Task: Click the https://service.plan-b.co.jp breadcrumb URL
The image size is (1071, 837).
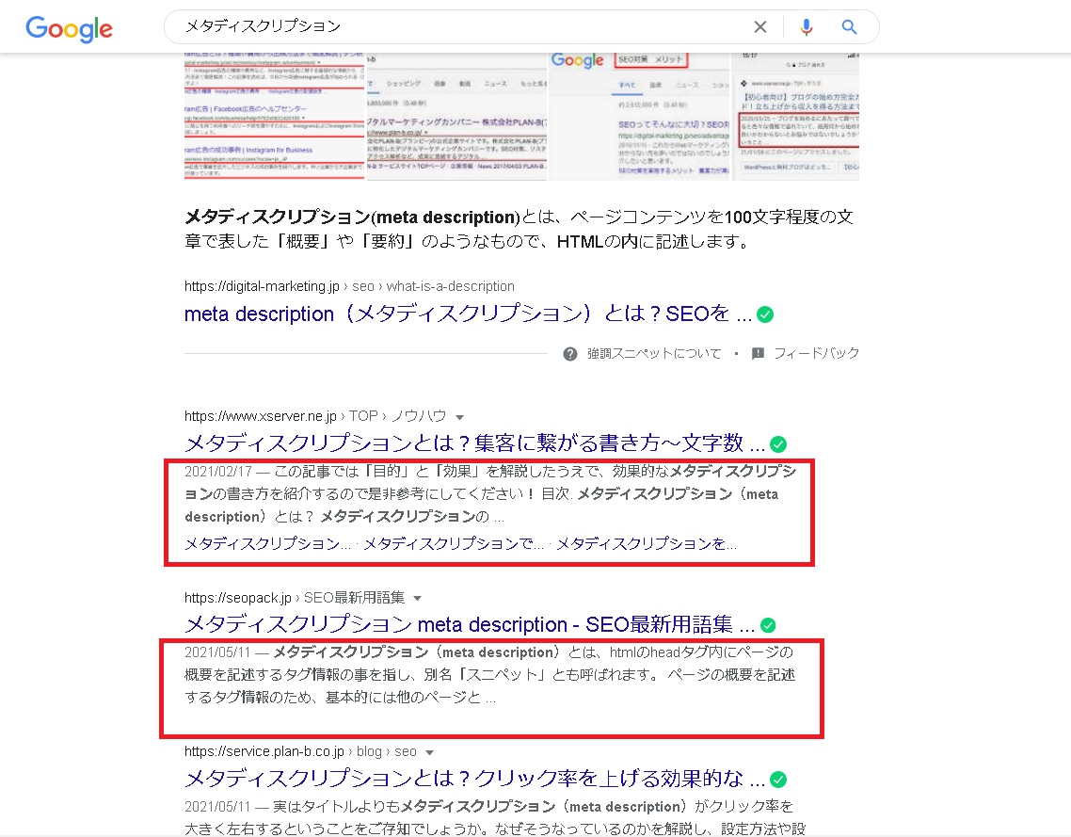Action: (264, 751)
